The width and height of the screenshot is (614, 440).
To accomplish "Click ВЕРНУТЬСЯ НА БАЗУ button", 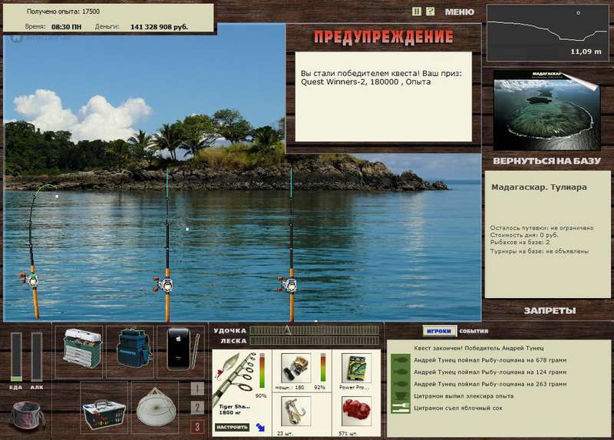I will [546, 161].
